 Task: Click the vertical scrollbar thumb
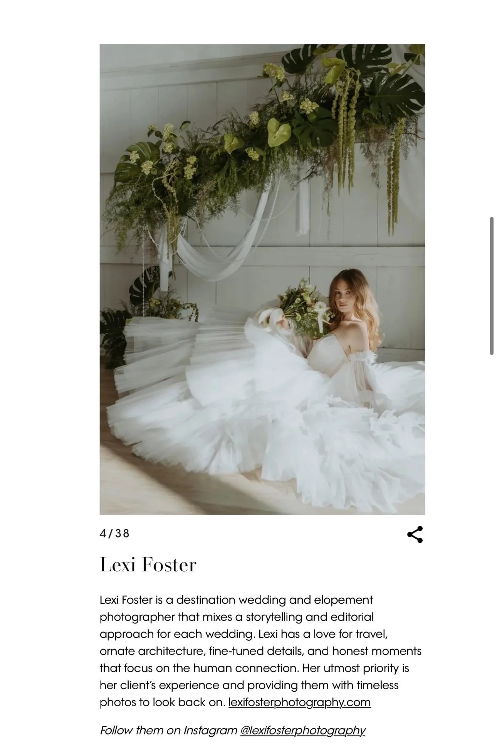492,286
